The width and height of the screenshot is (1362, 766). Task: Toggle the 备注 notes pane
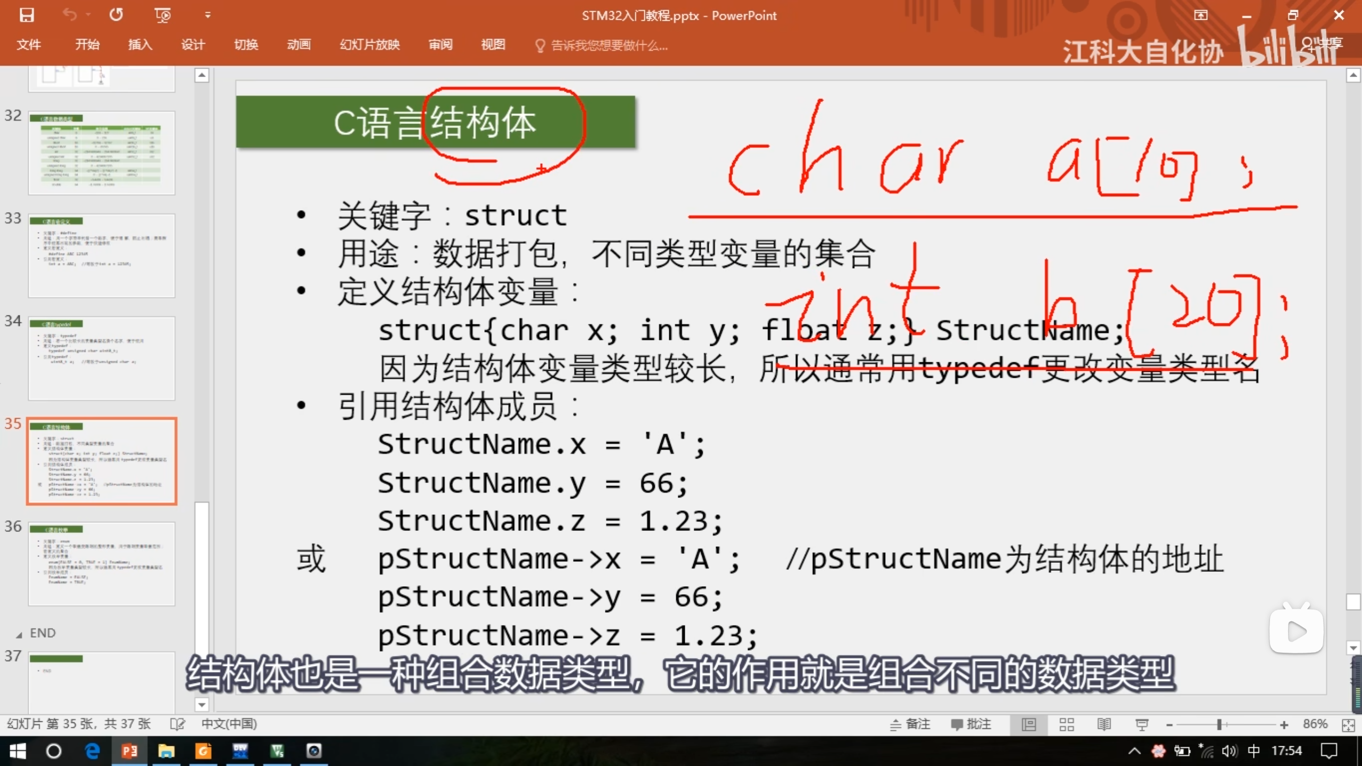[910, 724]
